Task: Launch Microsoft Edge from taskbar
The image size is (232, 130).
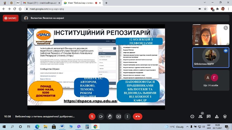Action: [37, 127]
